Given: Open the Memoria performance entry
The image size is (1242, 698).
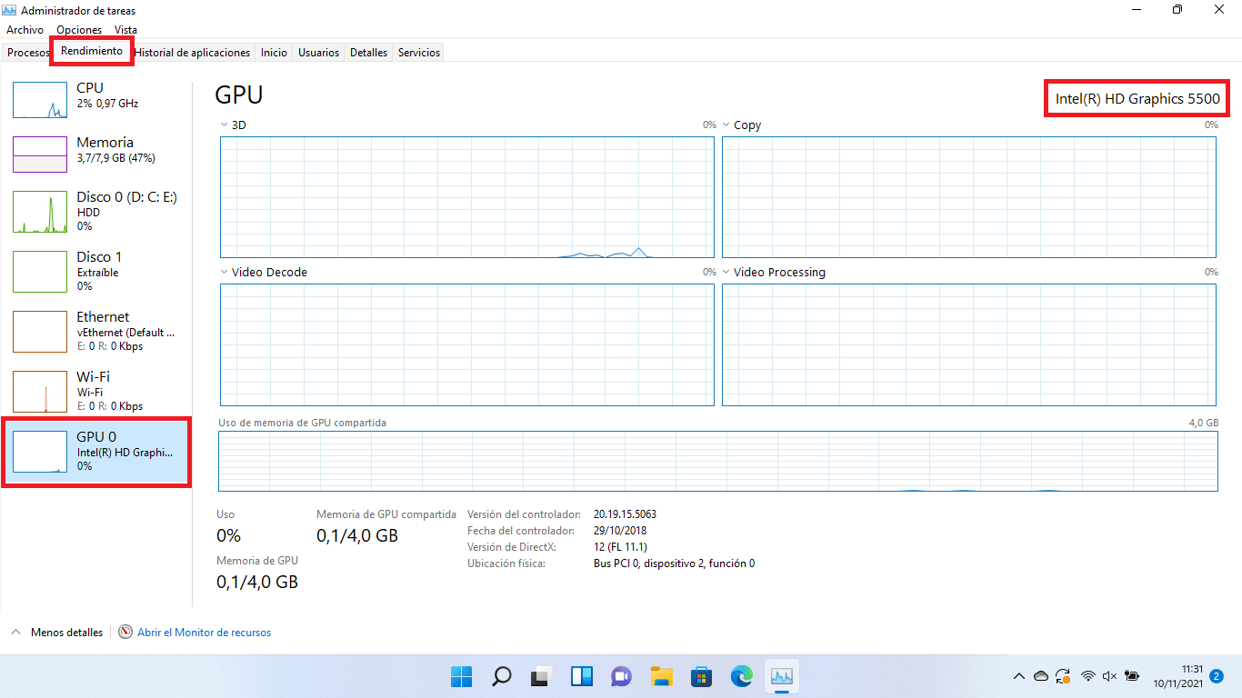Looking at the screenshot, I should [x=95, y=154].
